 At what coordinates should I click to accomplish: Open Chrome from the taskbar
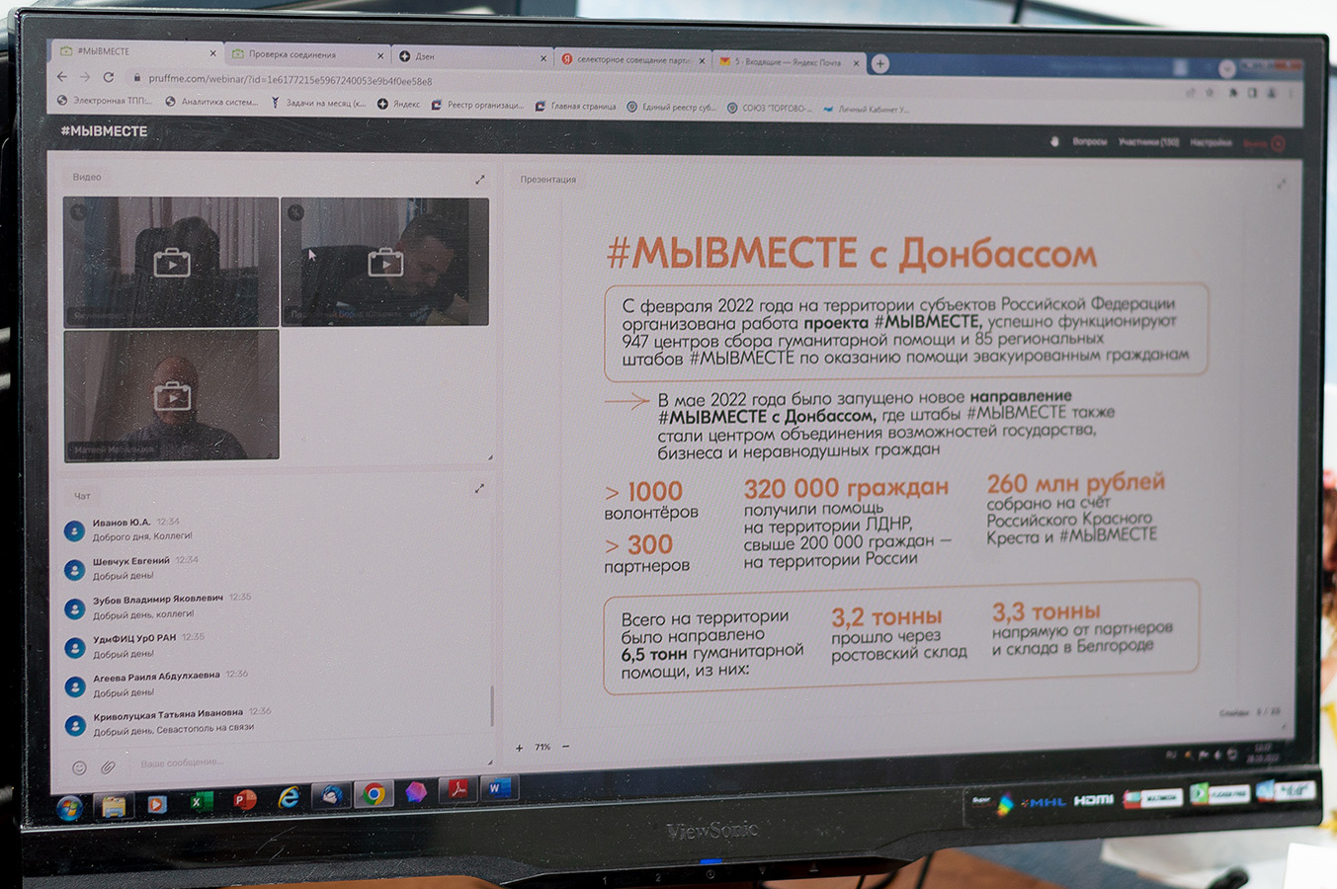374,793
